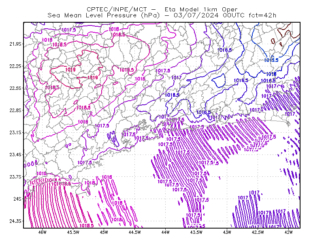324x250 pixels.
Task: Select the 21.9S latitude axis label
Action: pyautogui.click(x=15, y=44)
